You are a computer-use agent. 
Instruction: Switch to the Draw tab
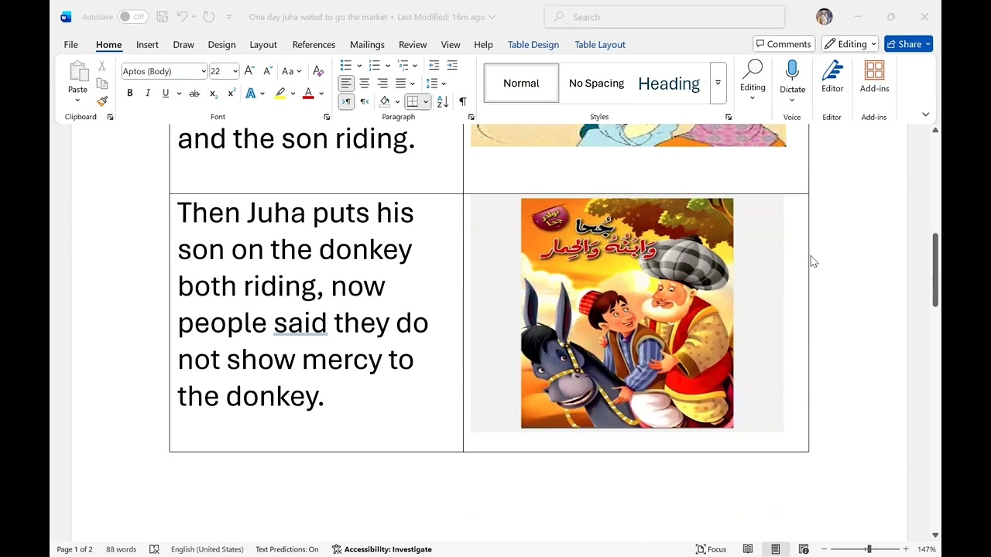(x=183, y=44)
